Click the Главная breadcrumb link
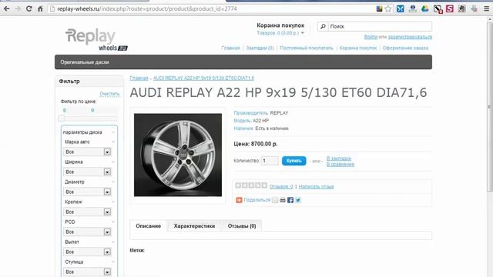The image size is (493, 277). pos(139,78)
